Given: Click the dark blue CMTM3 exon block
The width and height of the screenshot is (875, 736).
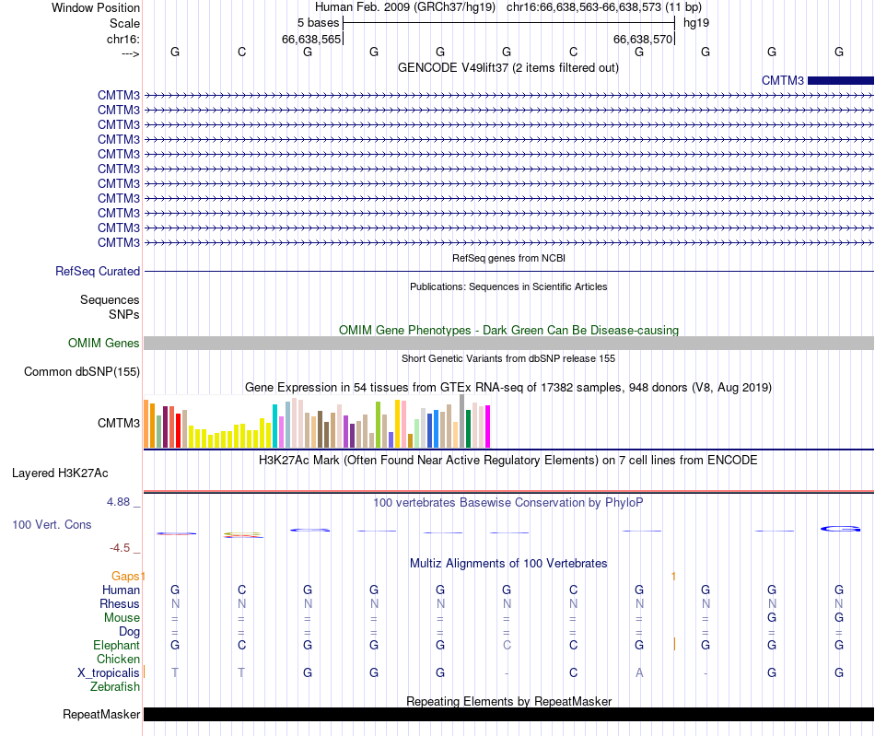Looking at the screenshot, I should 840,80.
